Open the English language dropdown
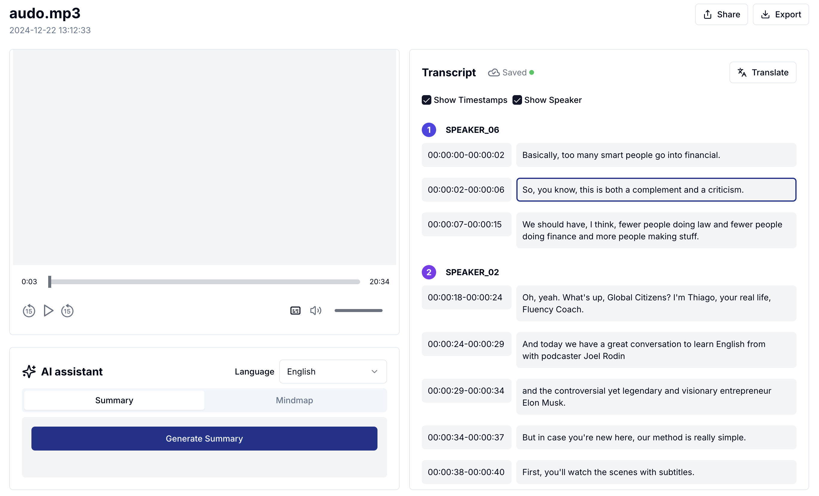 tap(333, 372)
